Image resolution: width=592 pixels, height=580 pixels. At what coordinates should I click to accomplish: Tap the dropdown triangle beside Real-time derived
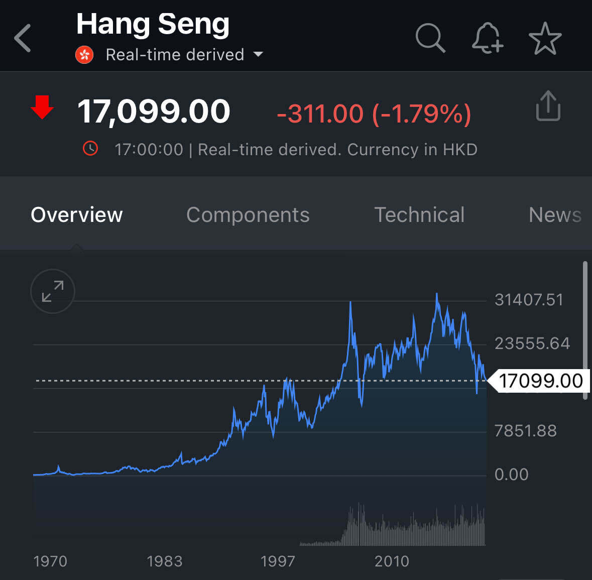click(258, 54)
